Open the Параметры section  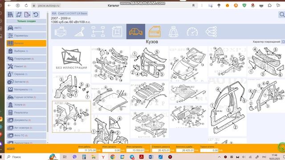[26, 36]
